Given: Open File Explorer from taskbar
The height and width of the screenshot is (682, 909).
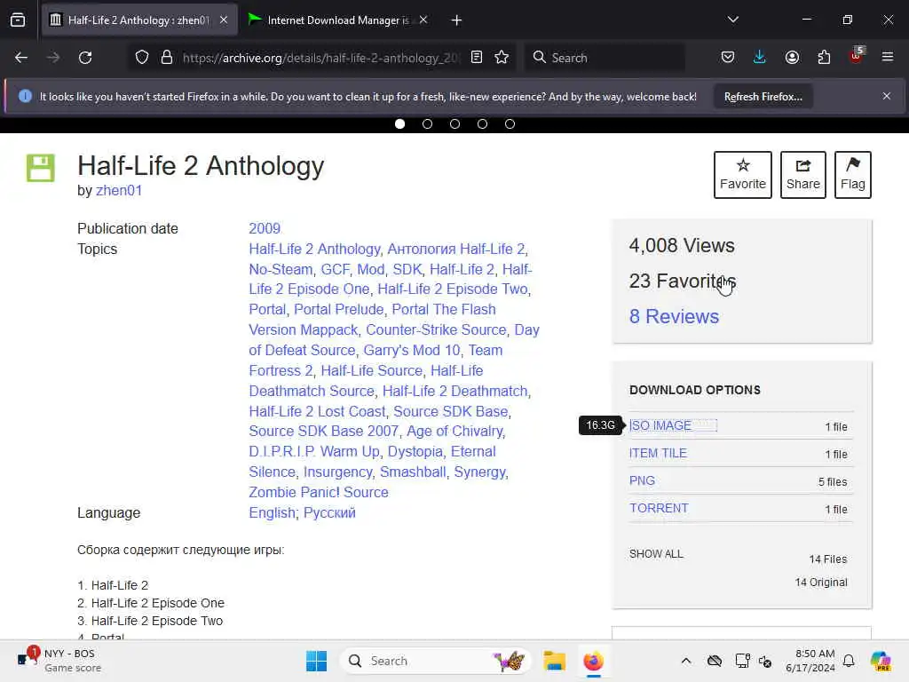Looking at the screenshot, I should [x=554, y=661].
